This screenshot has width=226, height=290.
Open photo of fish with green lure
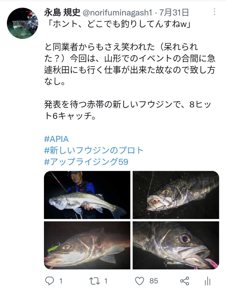click(x=87, y=245)
